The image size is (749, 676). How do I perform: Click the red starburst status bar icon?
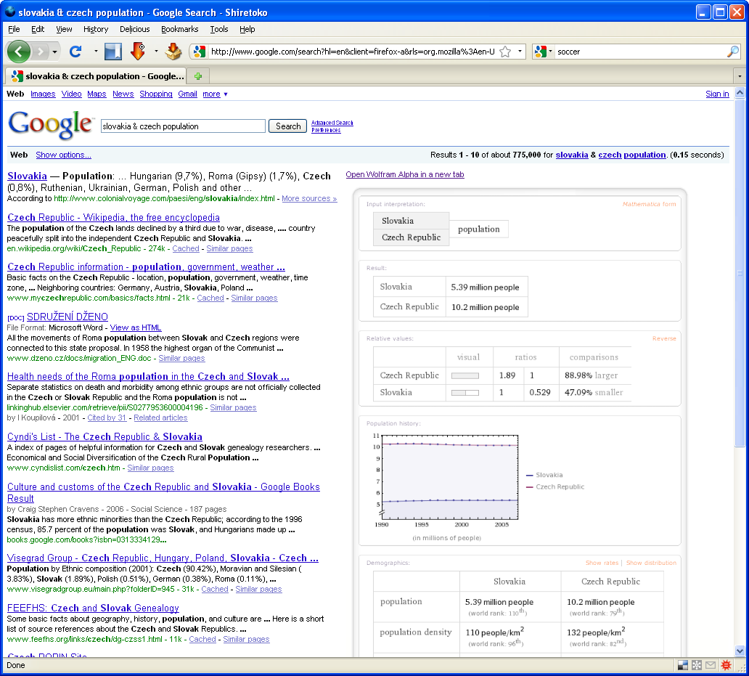pos(725,665)
